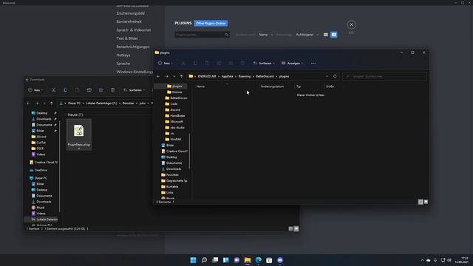The height and width of the screenshot is (266, 473).
Task: Open Sprache settings in Discord
Action: click(123, 64)
